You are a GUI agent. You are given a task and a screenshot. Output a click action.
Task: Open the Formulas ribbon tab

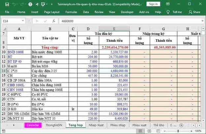71,12
